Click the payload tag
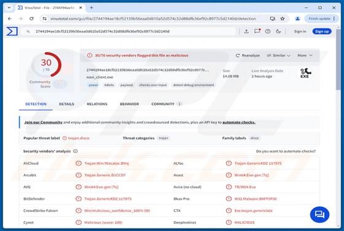Viewport: 344px width, 231px height. click(x=127, y=85)
